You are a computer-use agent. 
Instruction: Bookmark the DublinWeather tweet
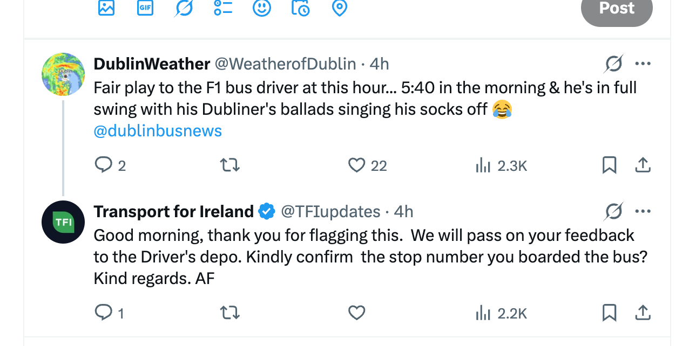click(609, 165)
